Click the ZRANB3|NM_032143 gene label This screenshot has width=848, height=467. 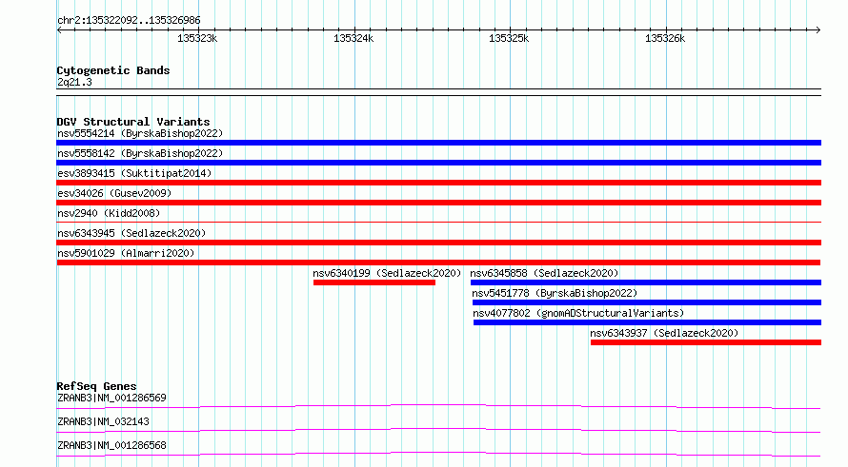pyautogui.click(x=103, y=421)
